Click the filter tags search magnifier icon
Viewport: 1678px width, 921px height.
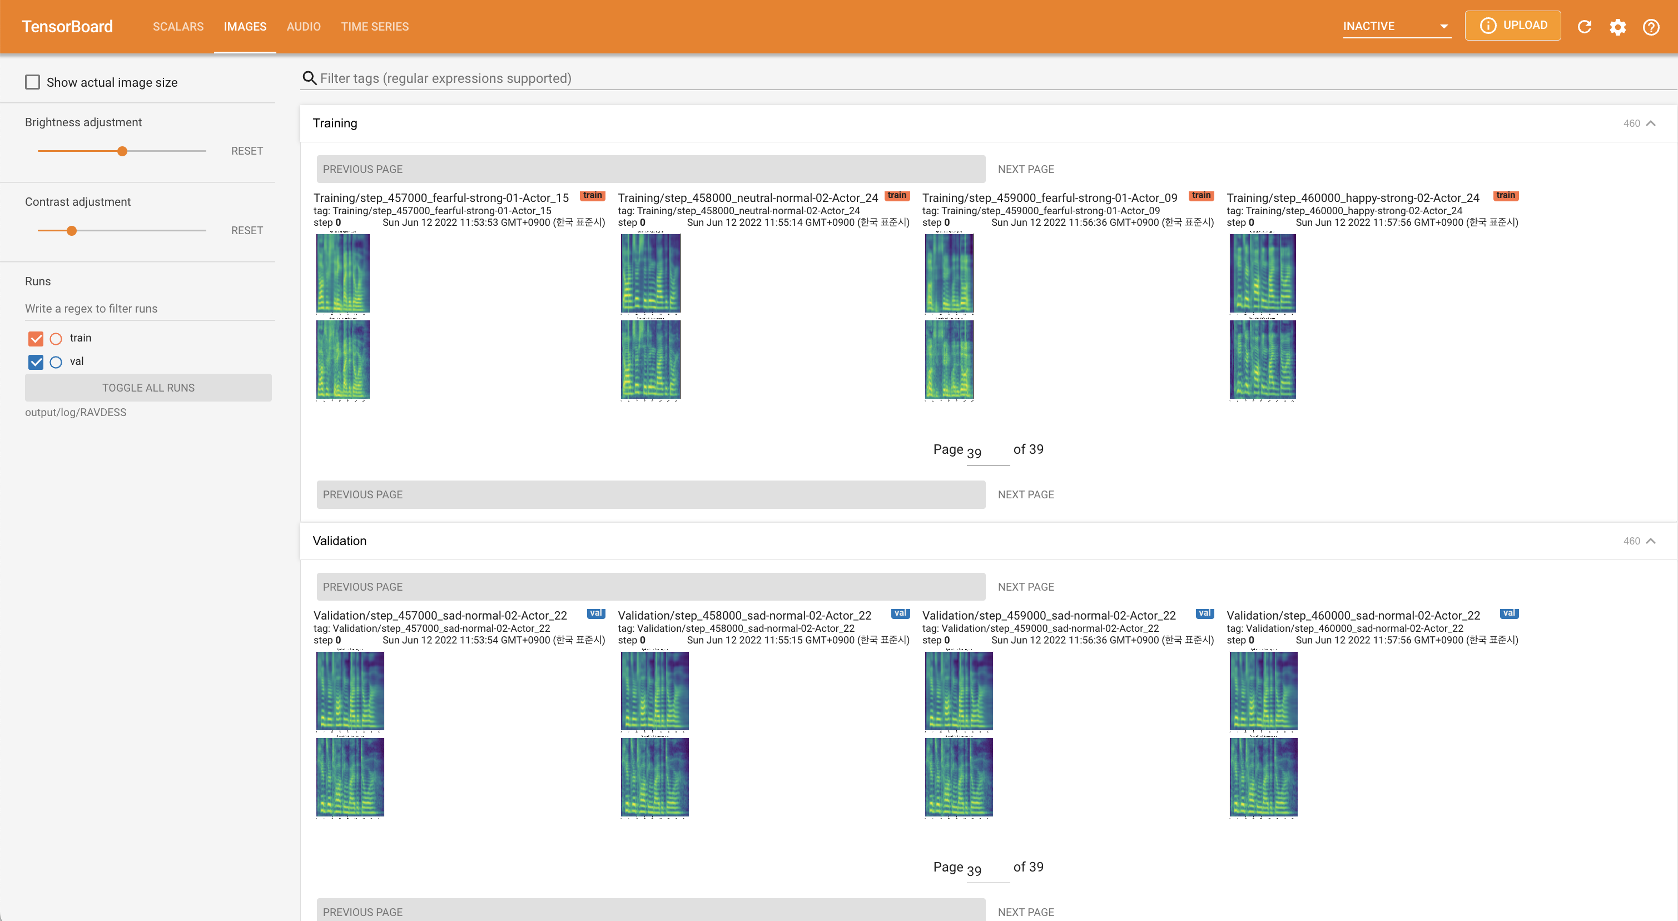[310, 78]
